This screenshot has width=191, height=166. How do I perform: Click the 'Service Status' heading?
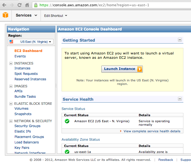click(x=73, y=109)
